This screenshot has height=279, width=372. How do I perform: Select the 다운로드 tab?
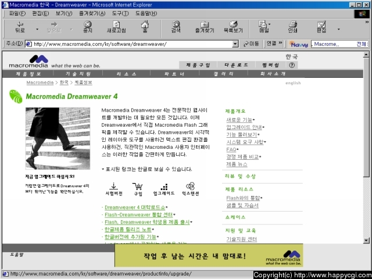coord(236,65)
